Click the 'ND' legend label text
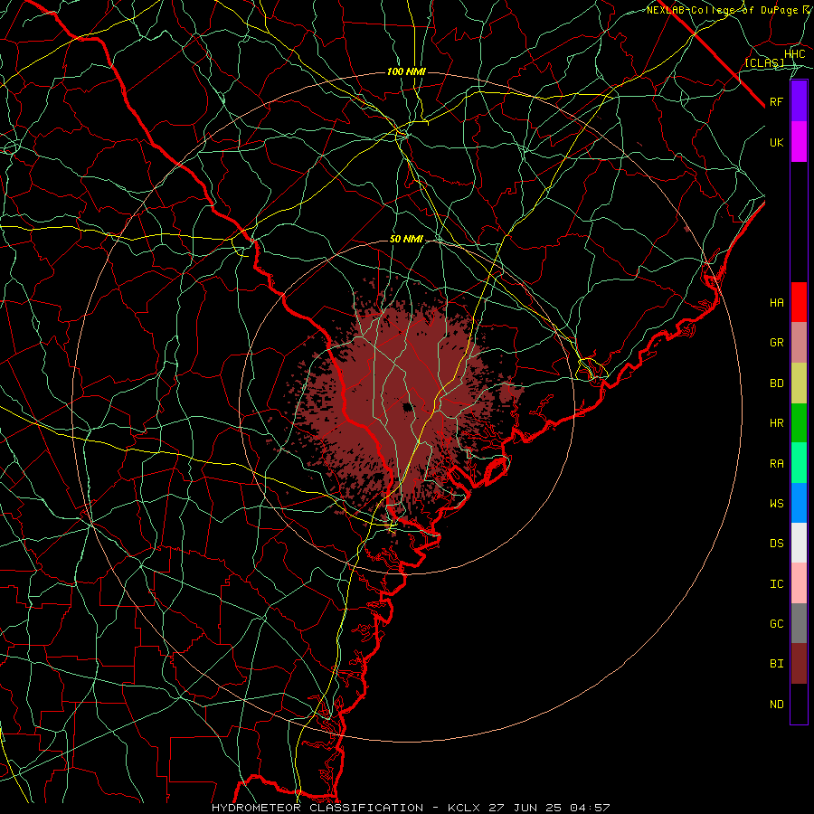The width and height of the screenshot is (814, 814). coord(776,705)
